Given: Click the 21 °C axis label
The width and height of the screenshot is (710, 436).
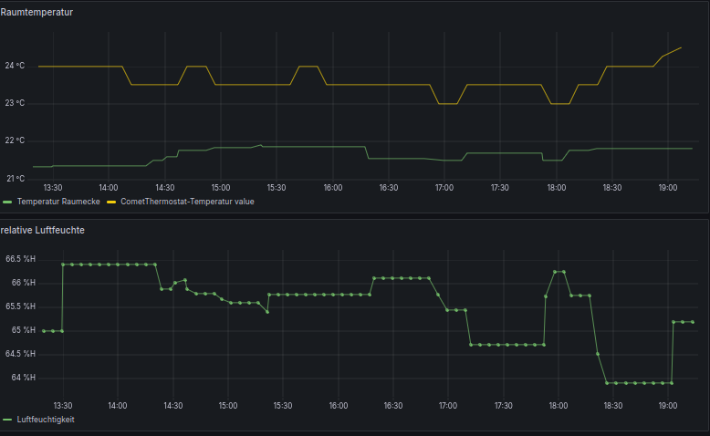Looking at the screenshot, I should pos(16,179).
